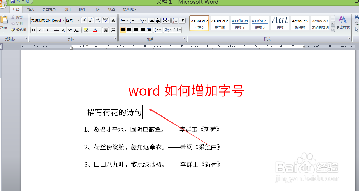Toggle Character Shading (gray A)
The image size is (359, 191).
(106, 30)
